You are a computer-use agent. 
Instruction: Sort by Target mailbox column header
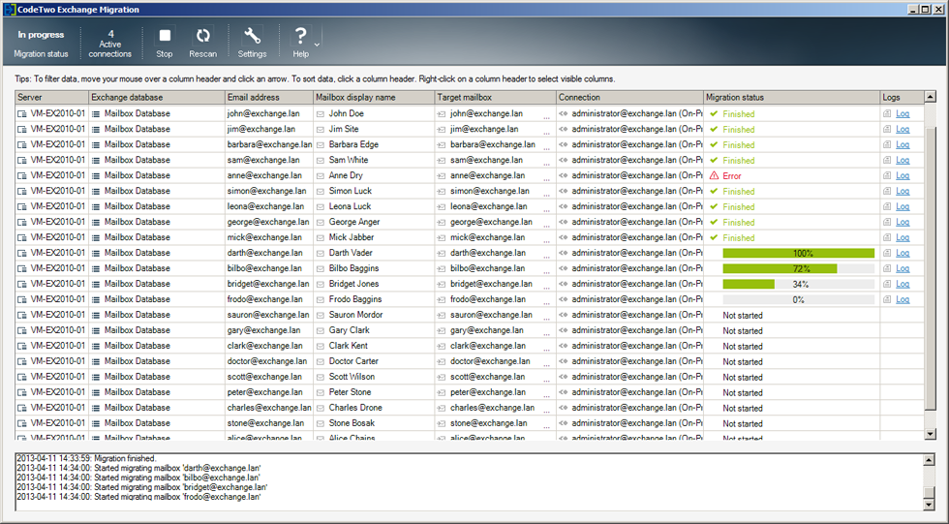tap(495, 97)
